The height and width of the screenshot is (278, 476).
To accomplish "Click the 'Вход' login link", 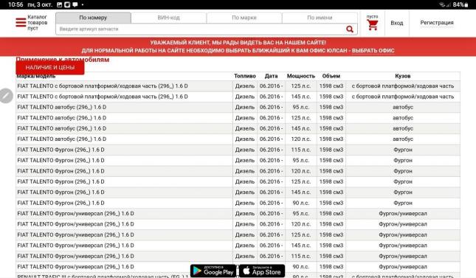I will pos(397,23).
